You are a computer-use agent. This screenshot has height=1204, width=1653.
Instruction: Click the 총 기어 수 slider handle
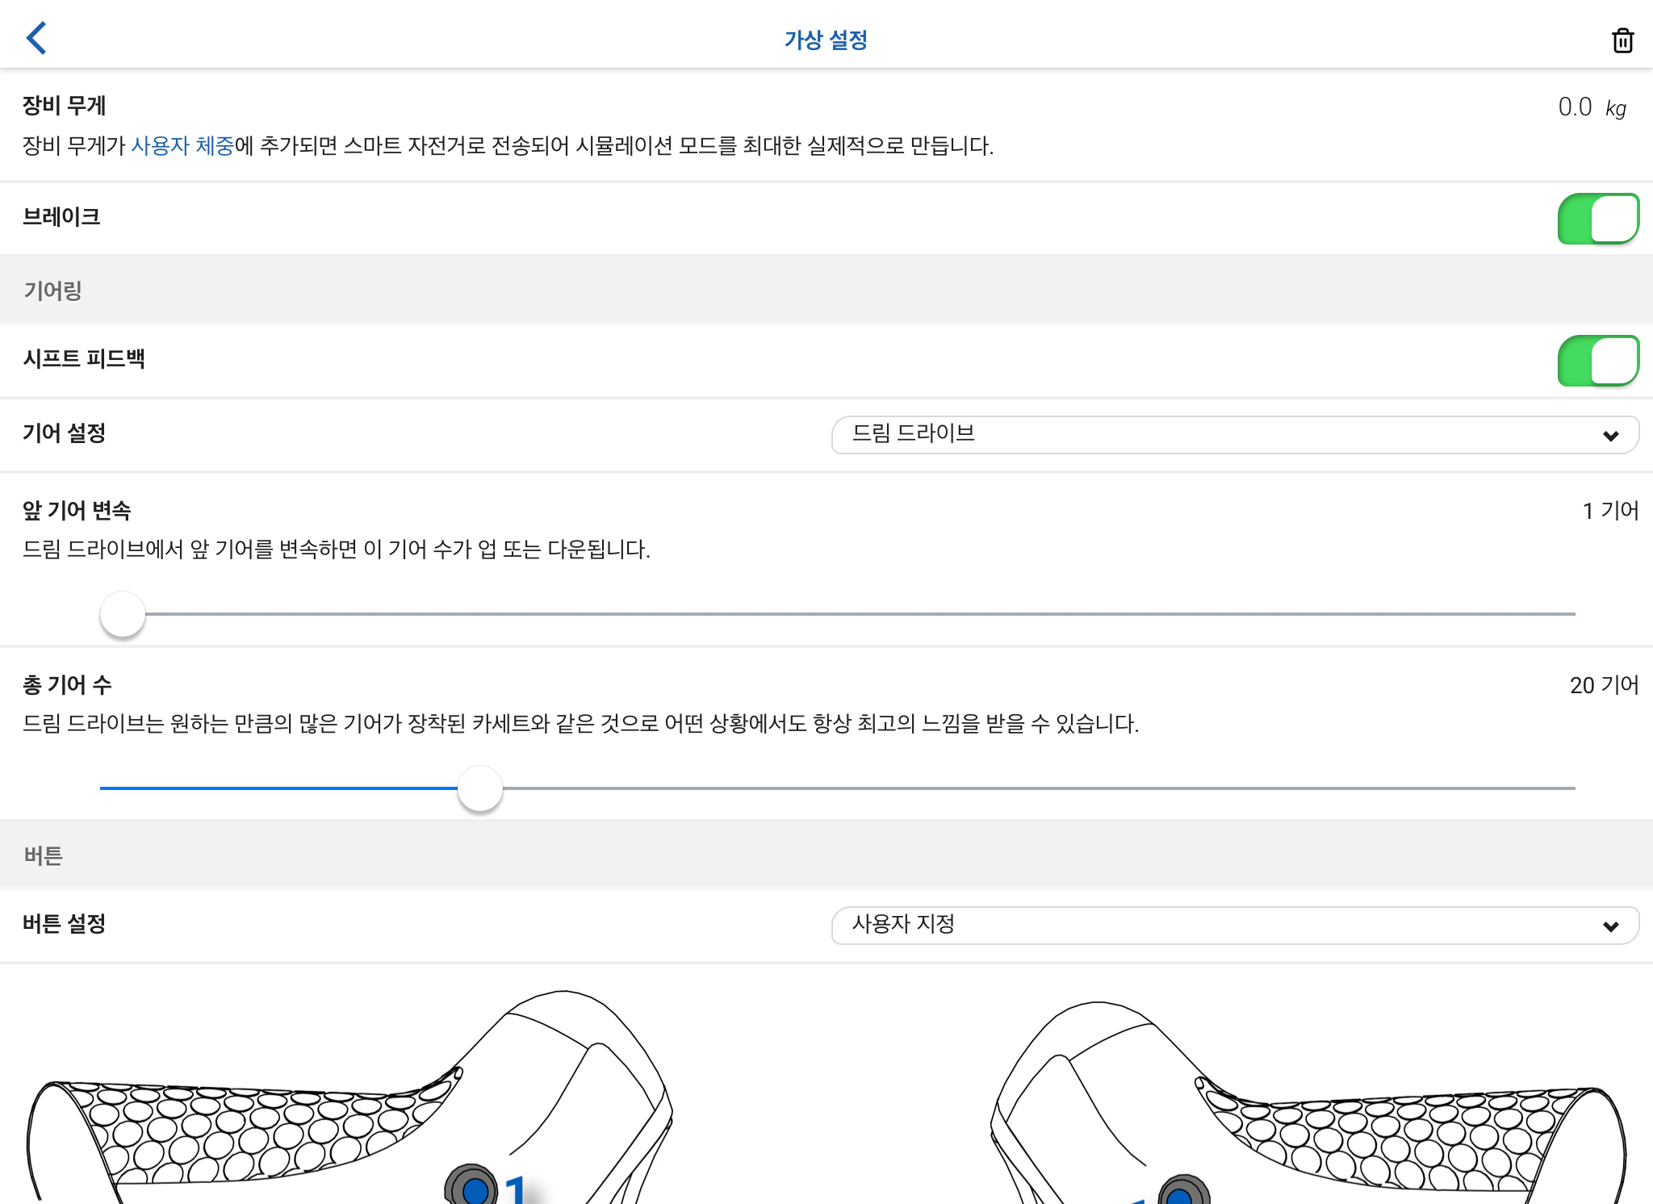click(x=480, y=788)
